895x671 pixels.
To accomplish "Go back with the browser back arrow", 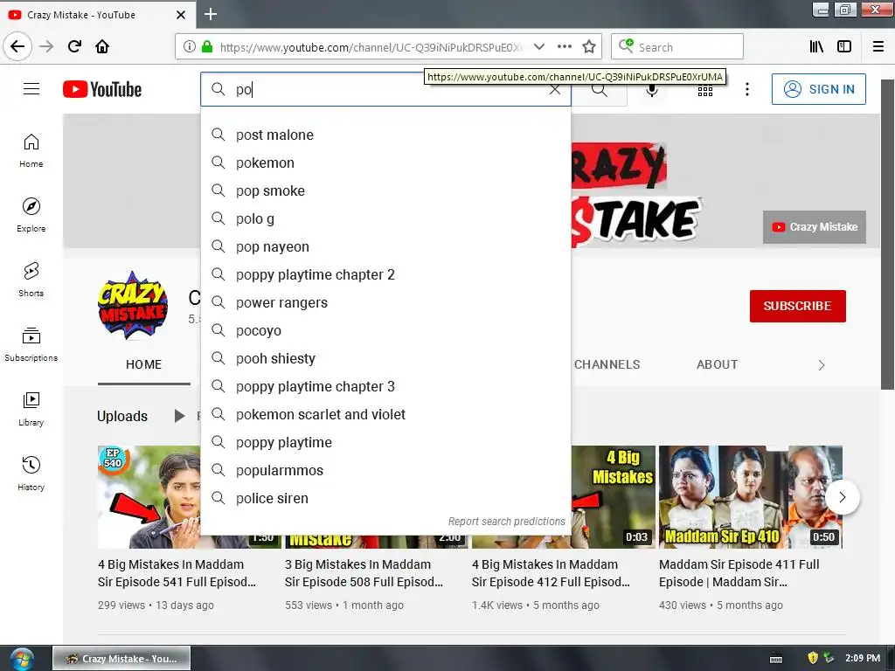I will point(17,46).
